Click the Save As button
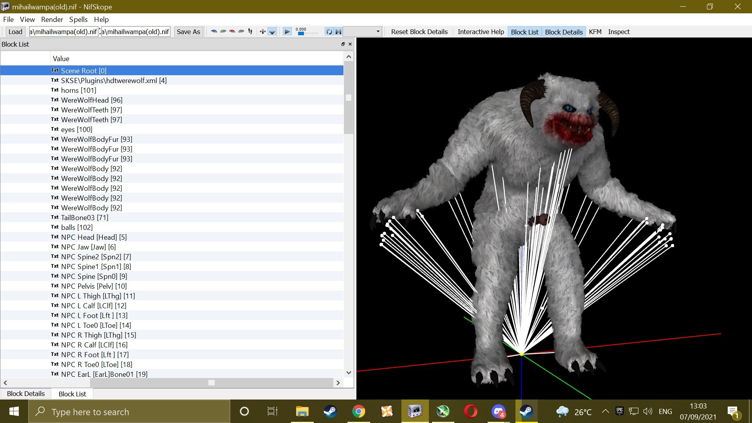Screen dimensions: 752x423 (x=188, y=32)
